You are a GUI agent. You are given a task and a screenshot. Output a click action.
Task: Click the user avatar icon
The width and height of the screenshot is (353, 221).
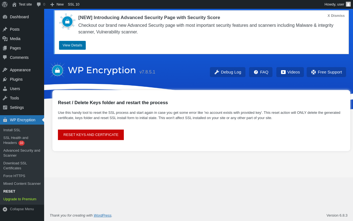[x=348, y=4]
